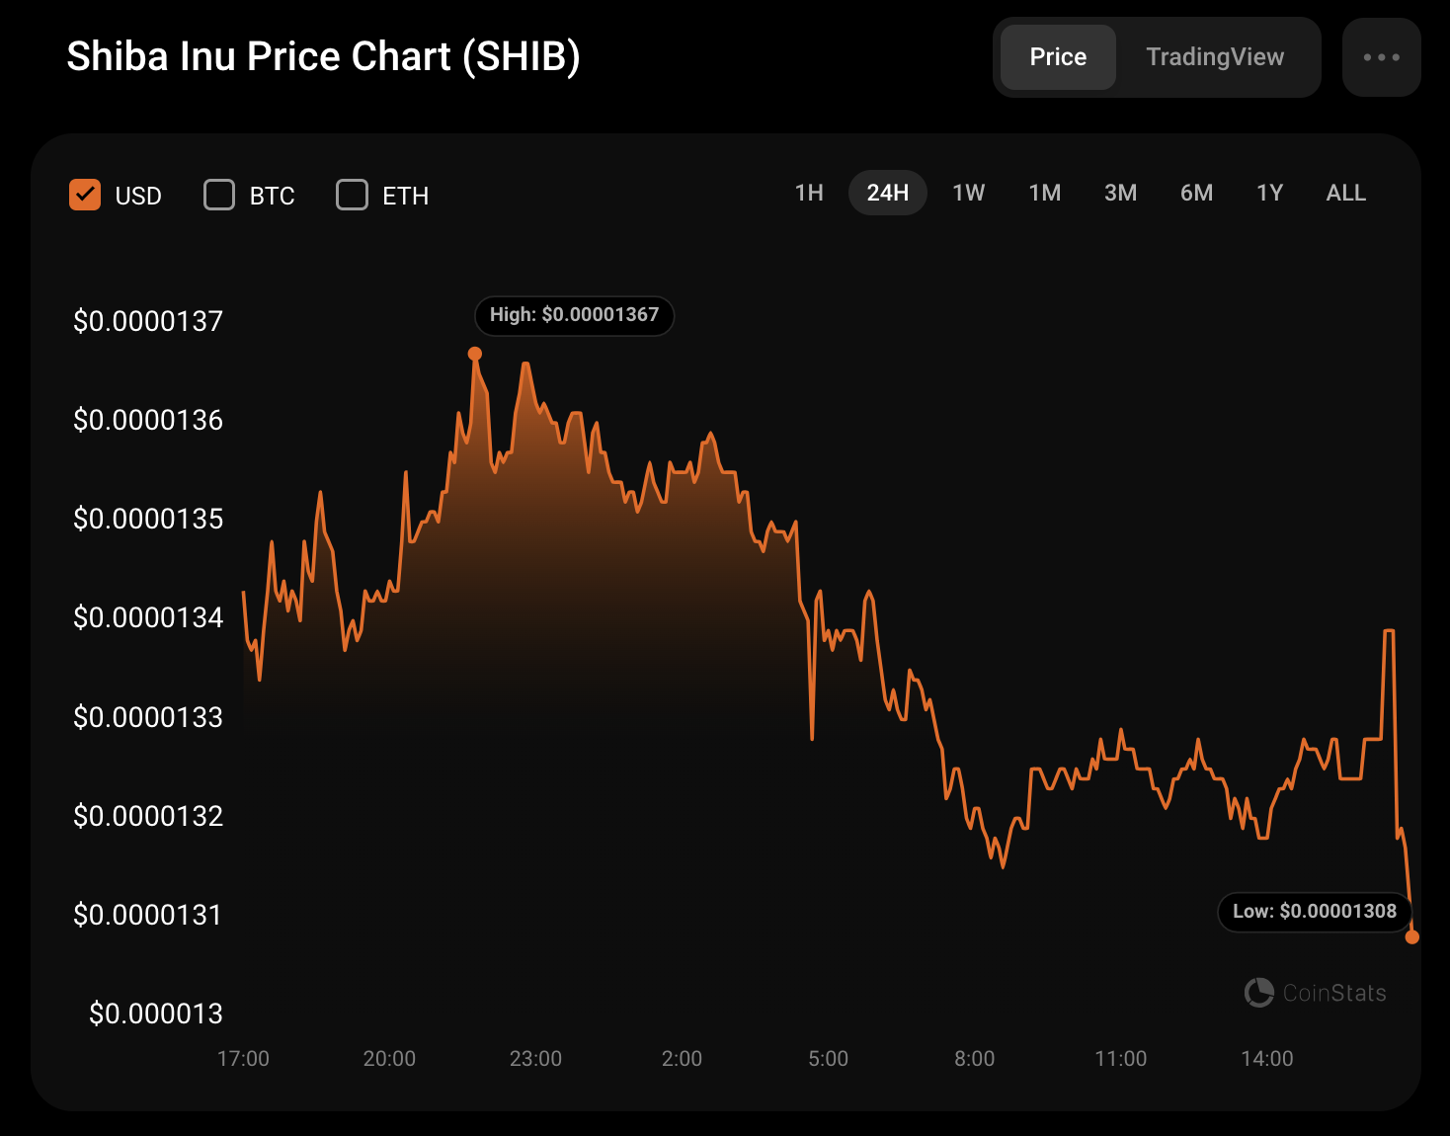The image size is (1450, 1136).
Task: Click the $0.0000133 axis label
Action: [x=148, y=717]
